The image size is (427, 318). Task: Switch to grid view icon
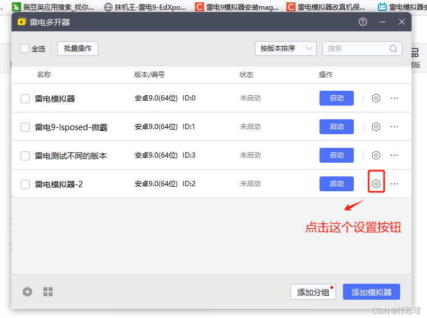pyautogui.click(x=48, y=292)
